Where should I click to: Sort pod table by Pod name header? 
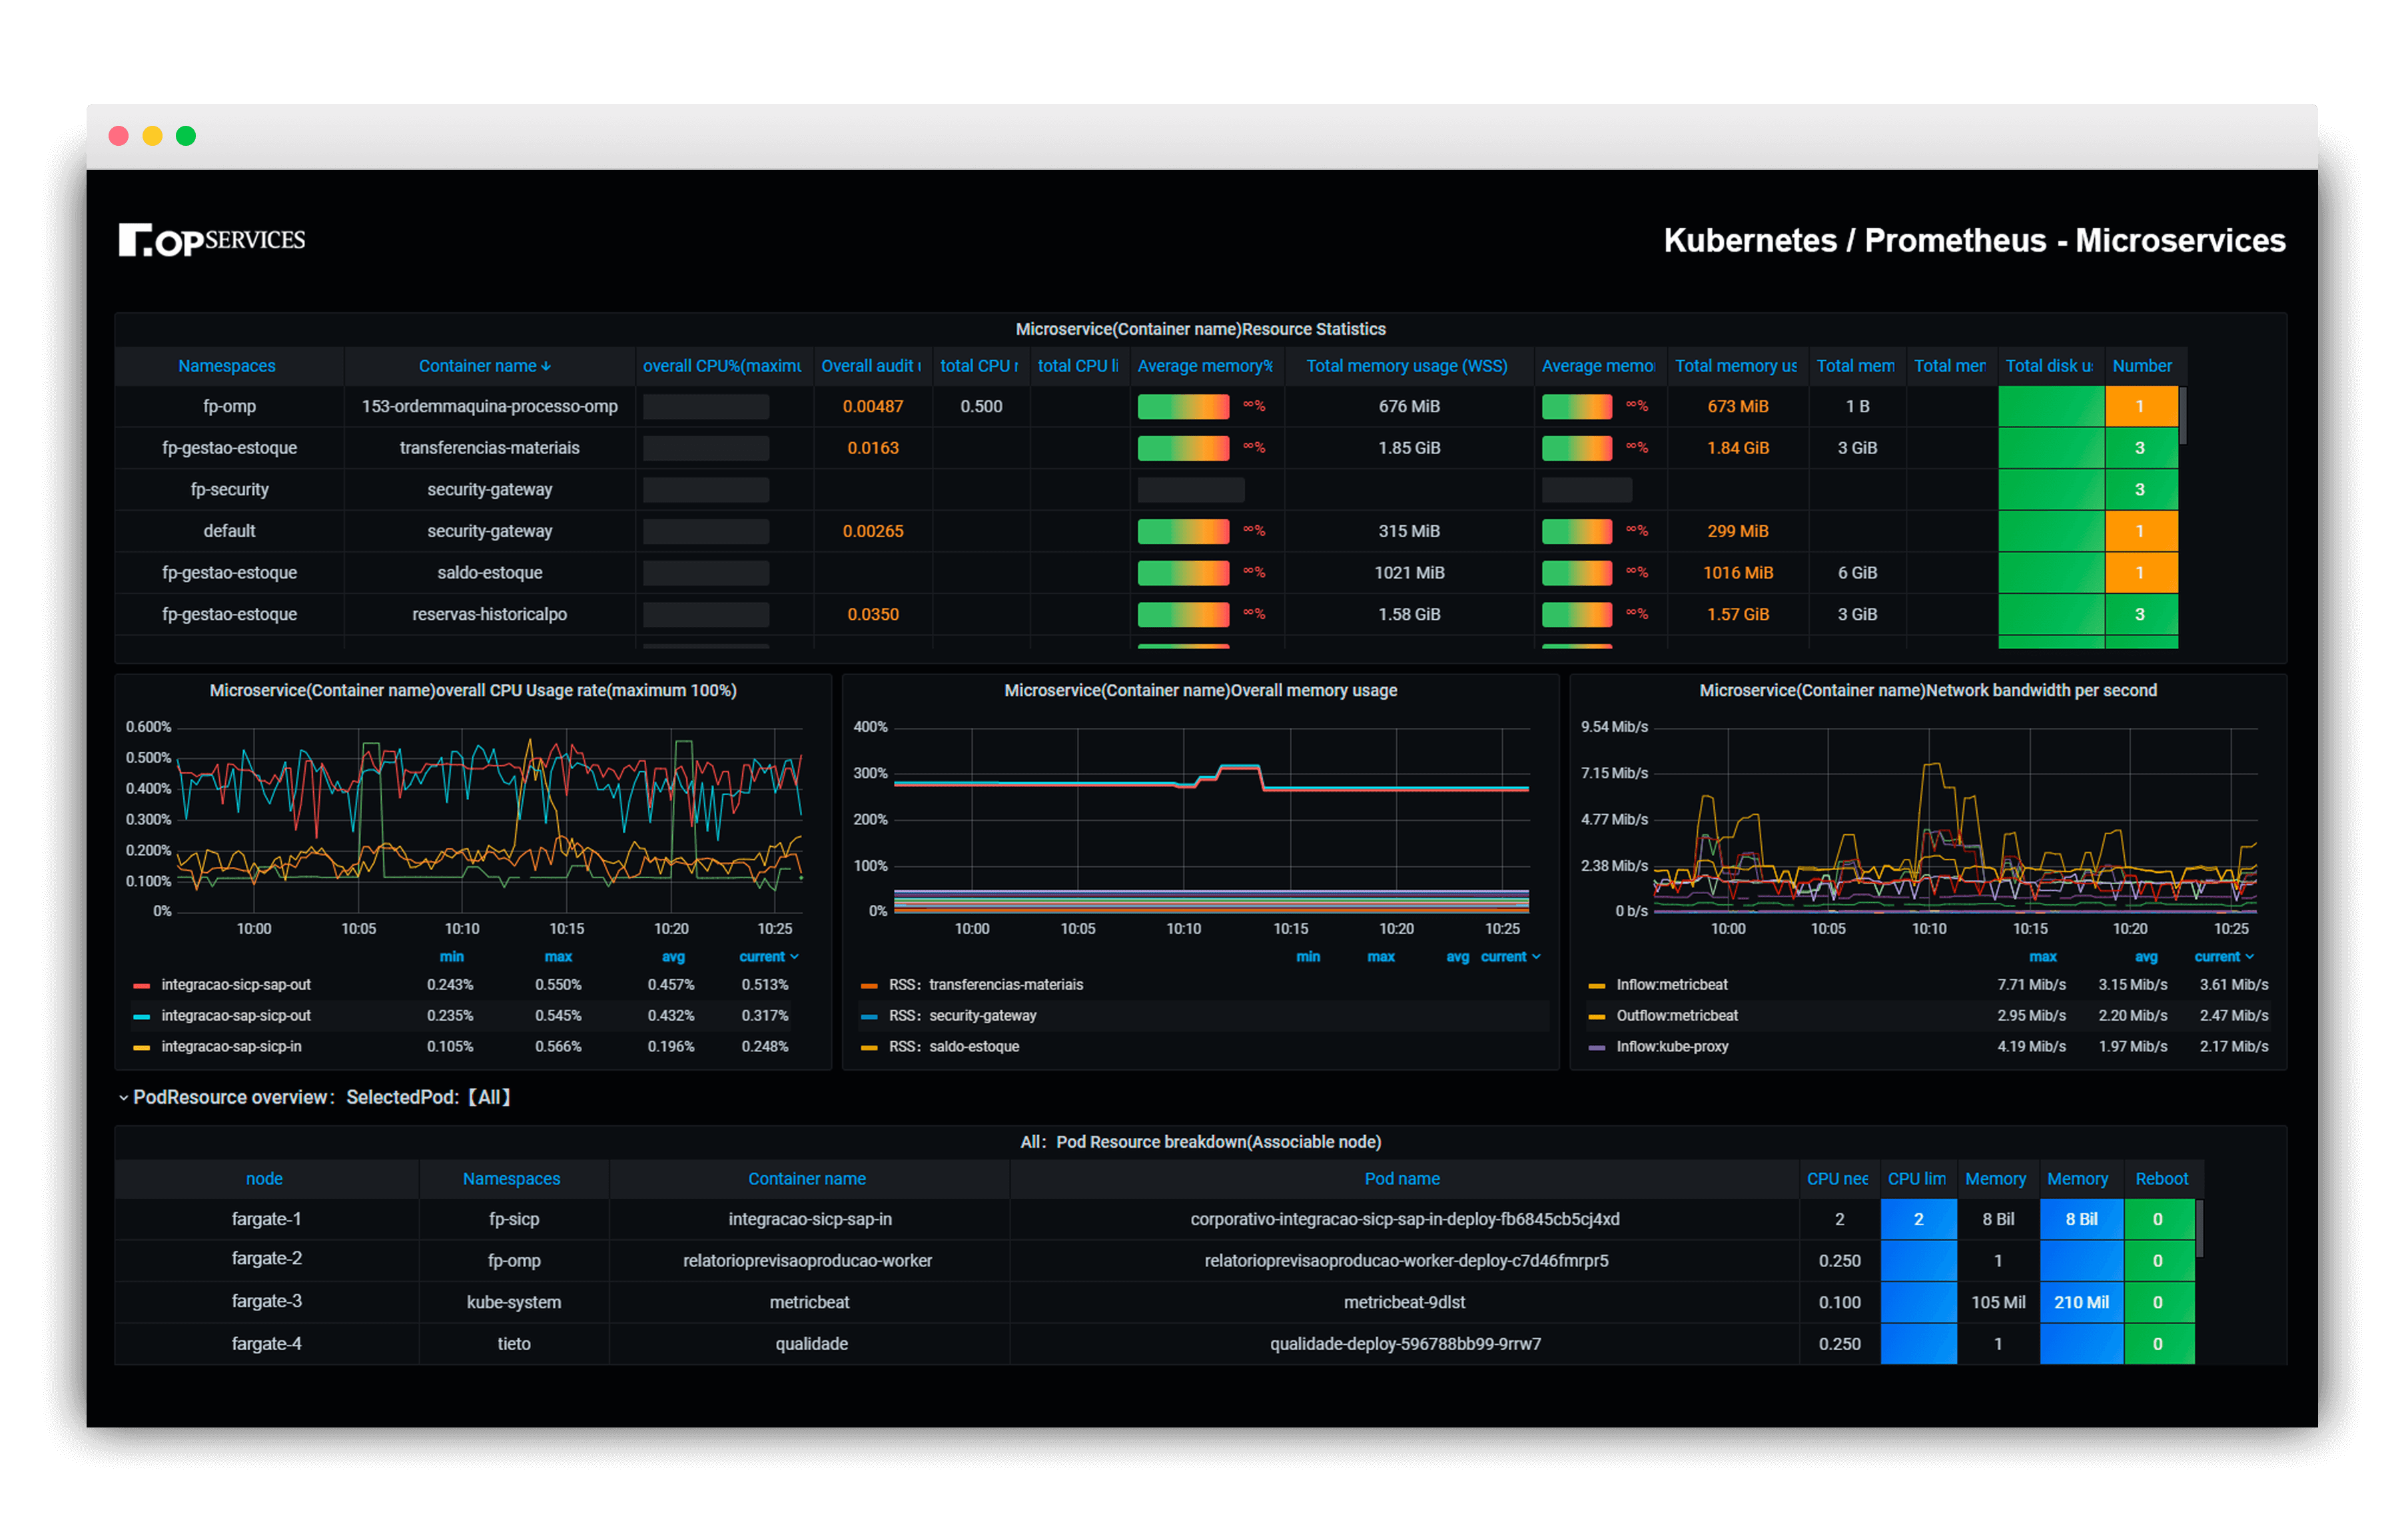(x=1402, y=1179)
